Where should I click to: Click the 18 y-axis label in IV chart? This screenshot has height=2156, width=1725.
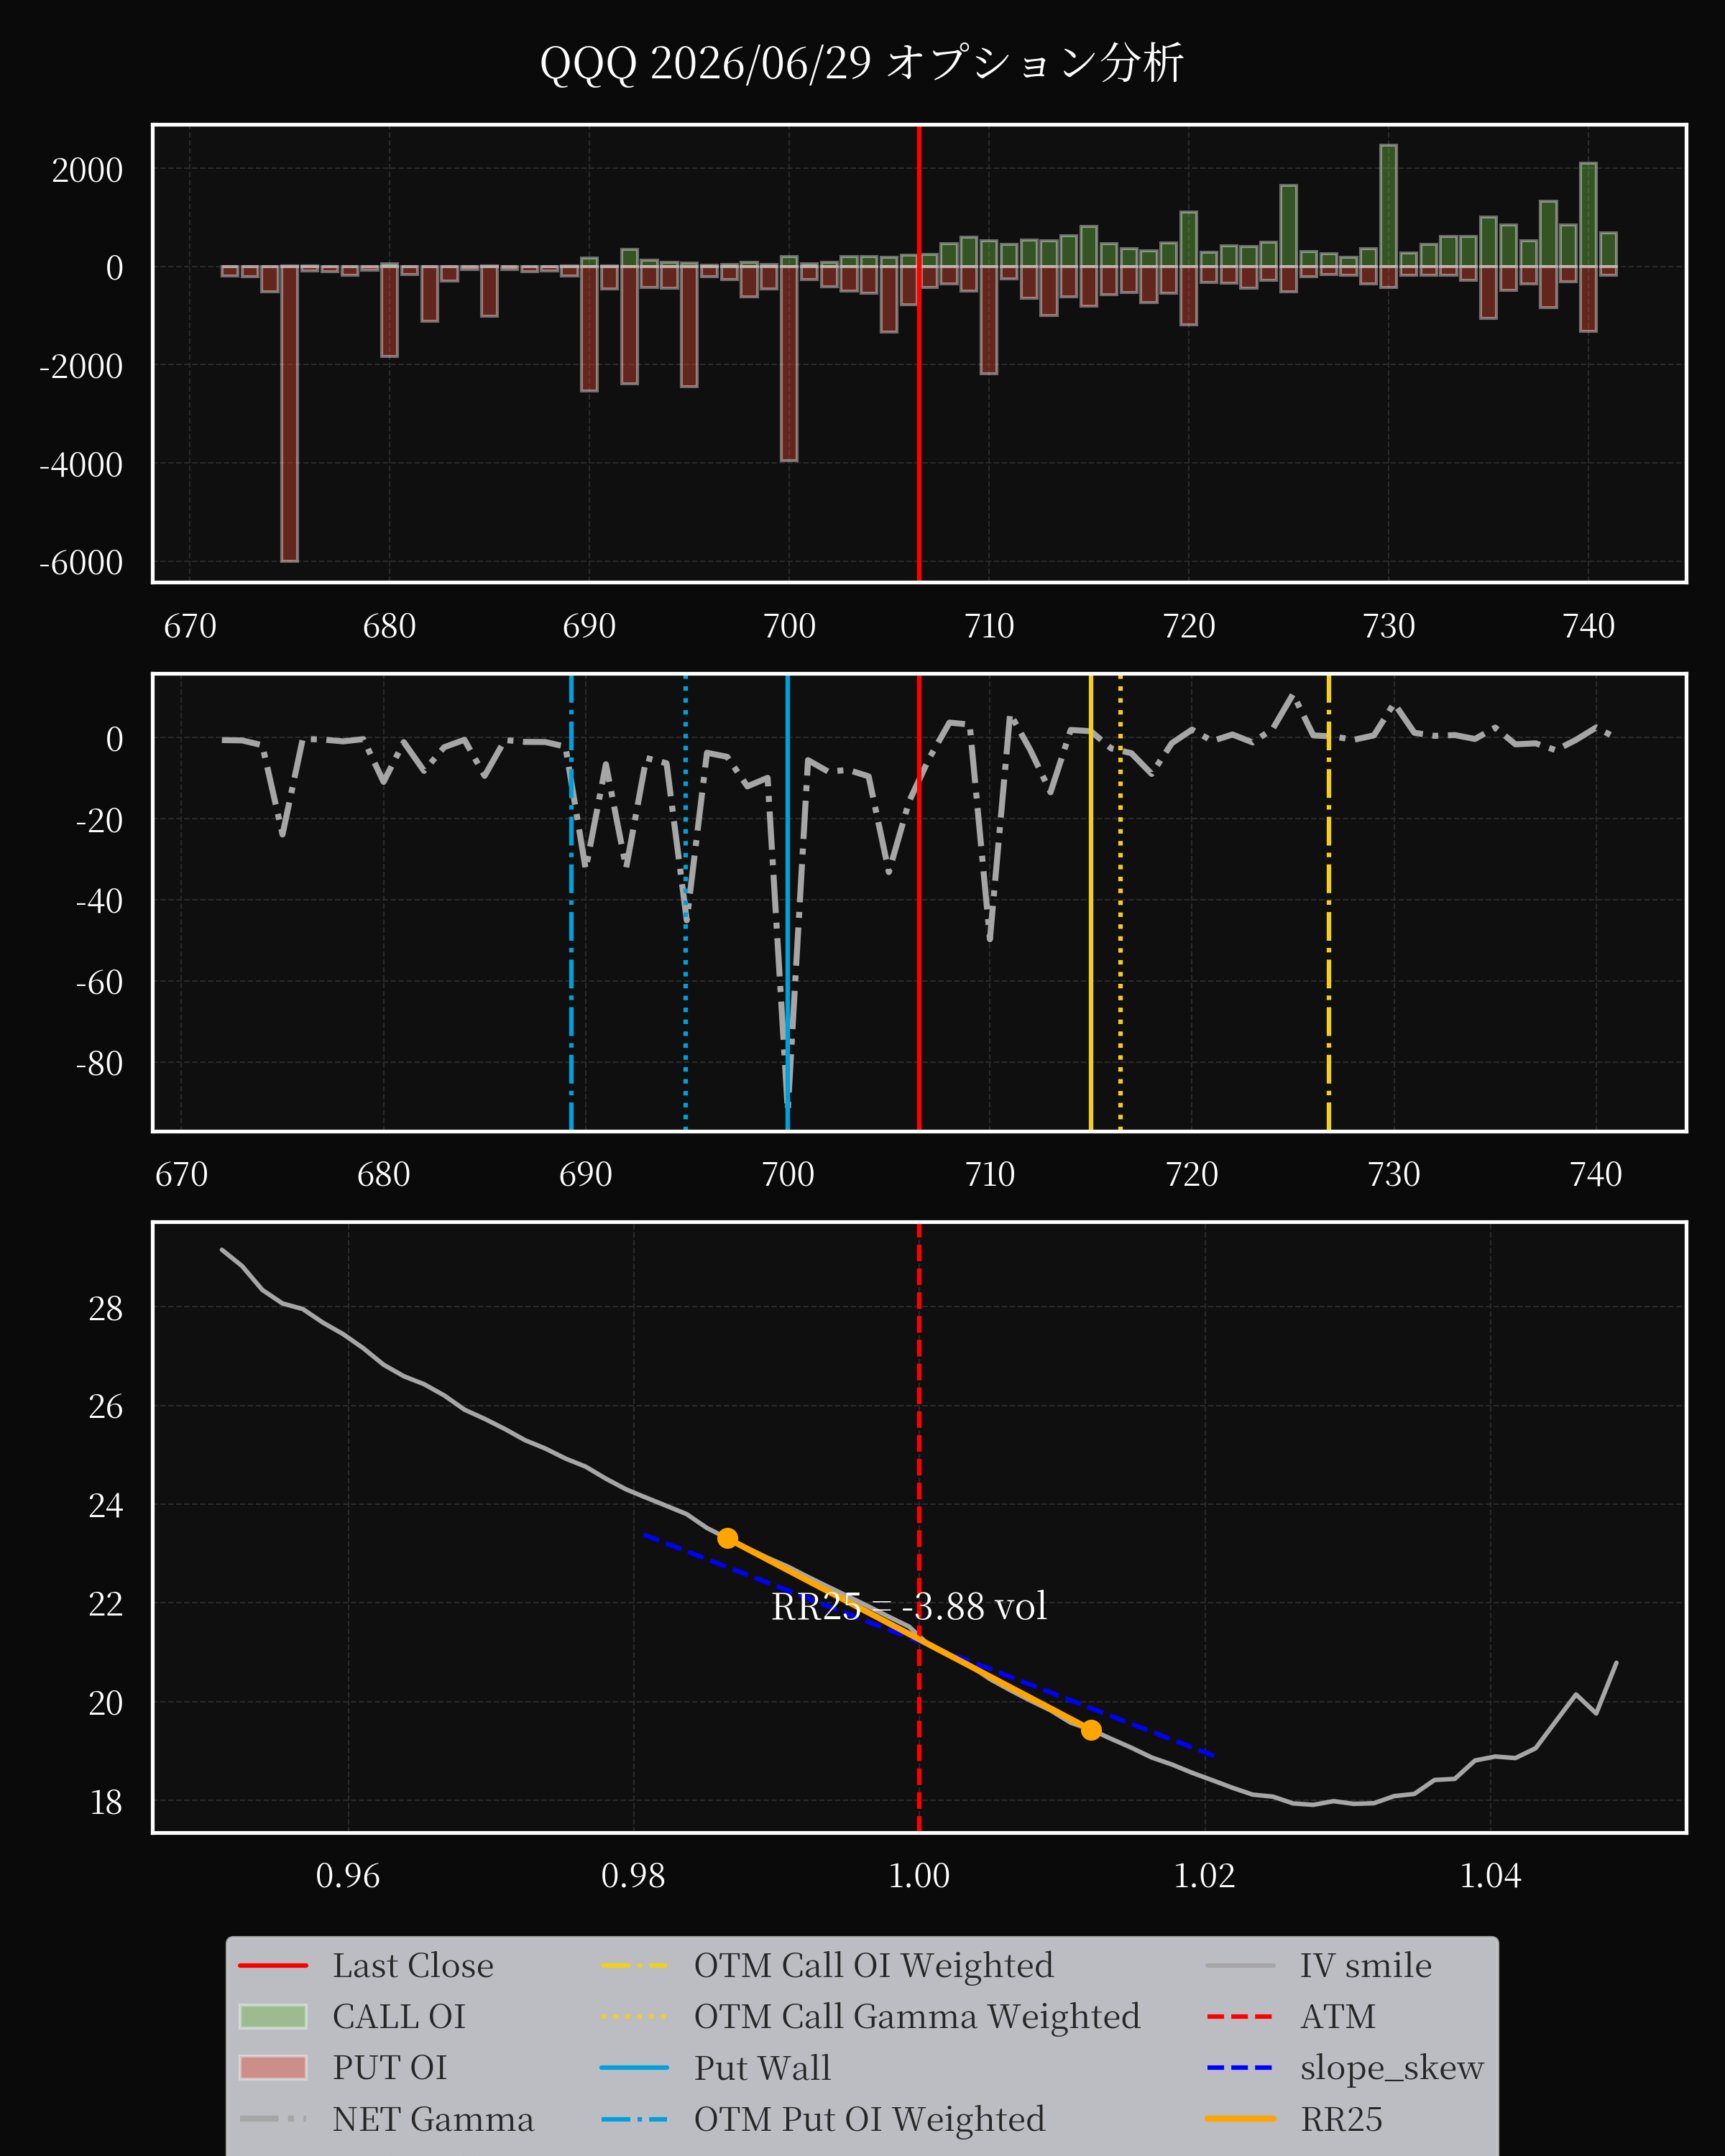point(106,1802)
